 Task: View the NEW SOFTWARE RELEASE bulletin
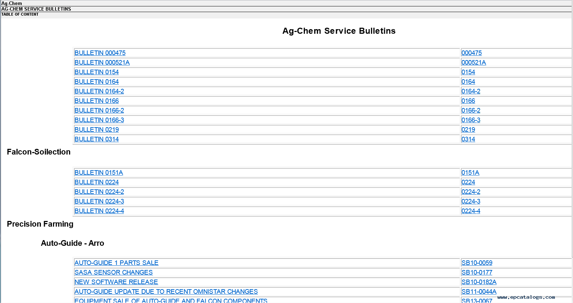point(116,282)
